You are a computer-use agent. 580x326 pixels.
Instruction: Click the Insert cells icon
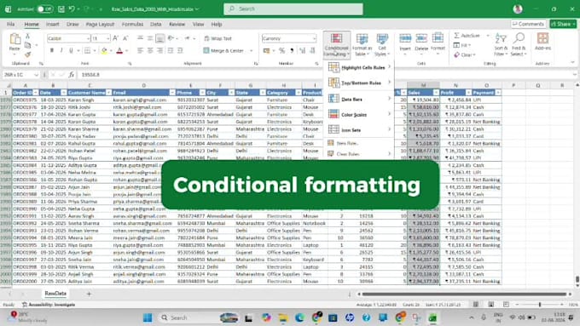[405, 38]
